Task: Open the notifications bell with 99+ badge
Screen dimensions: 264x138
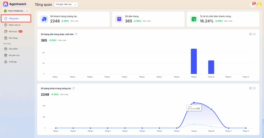Action: 253,4
